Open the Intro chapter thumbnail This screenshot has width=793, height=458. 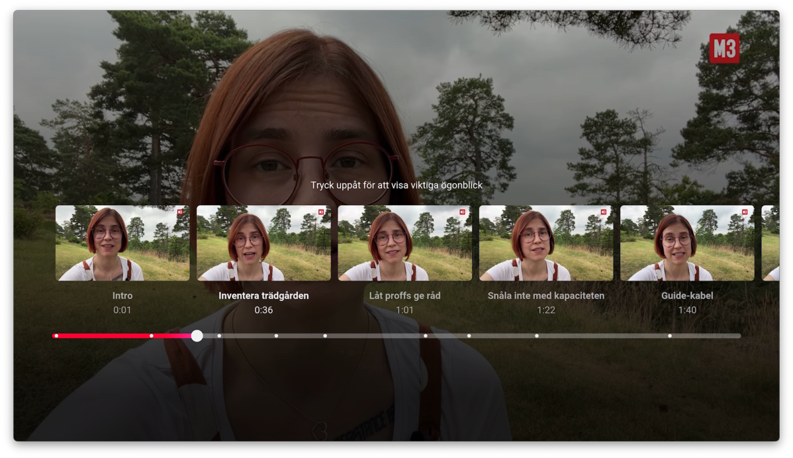coord(122,242)
